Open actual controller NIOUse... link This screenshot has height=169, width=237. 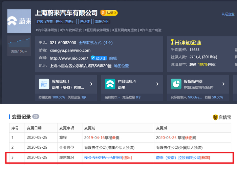tap(195, 97)
